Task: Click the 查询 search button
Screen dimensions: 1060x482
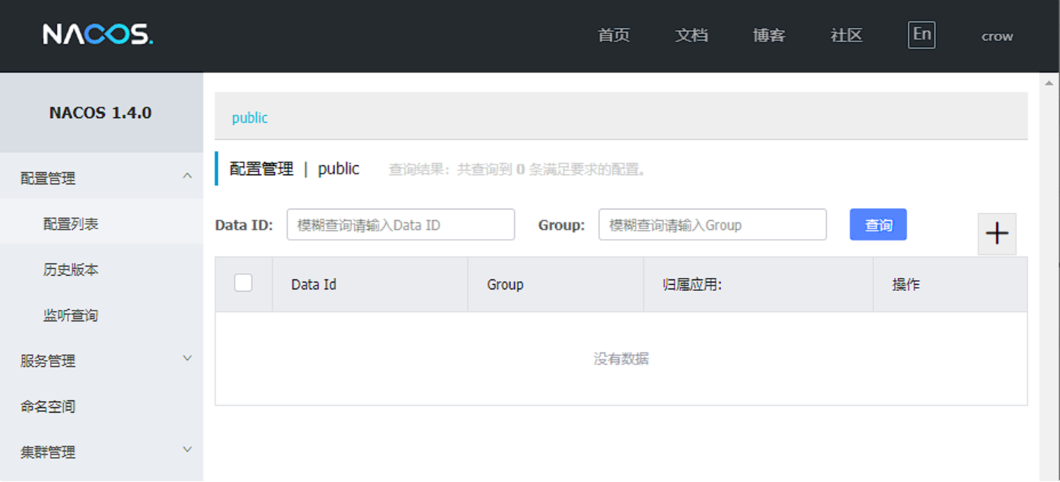Action: click(878, 225)
